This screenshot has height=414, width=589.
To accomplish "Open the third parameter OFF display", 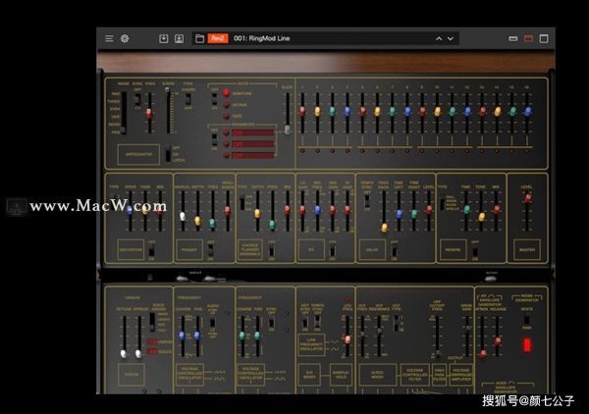I will pos(253,155).
